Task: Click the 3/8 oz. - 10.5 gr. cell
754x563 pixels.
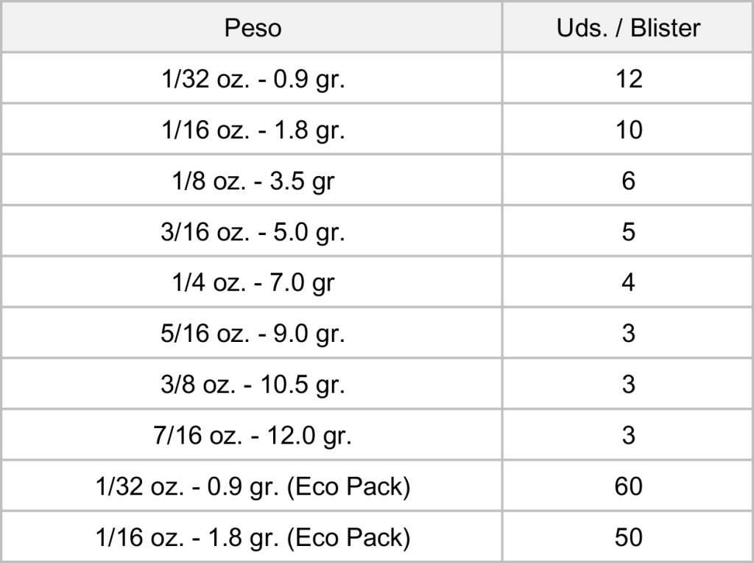Action: pos(253,384)
